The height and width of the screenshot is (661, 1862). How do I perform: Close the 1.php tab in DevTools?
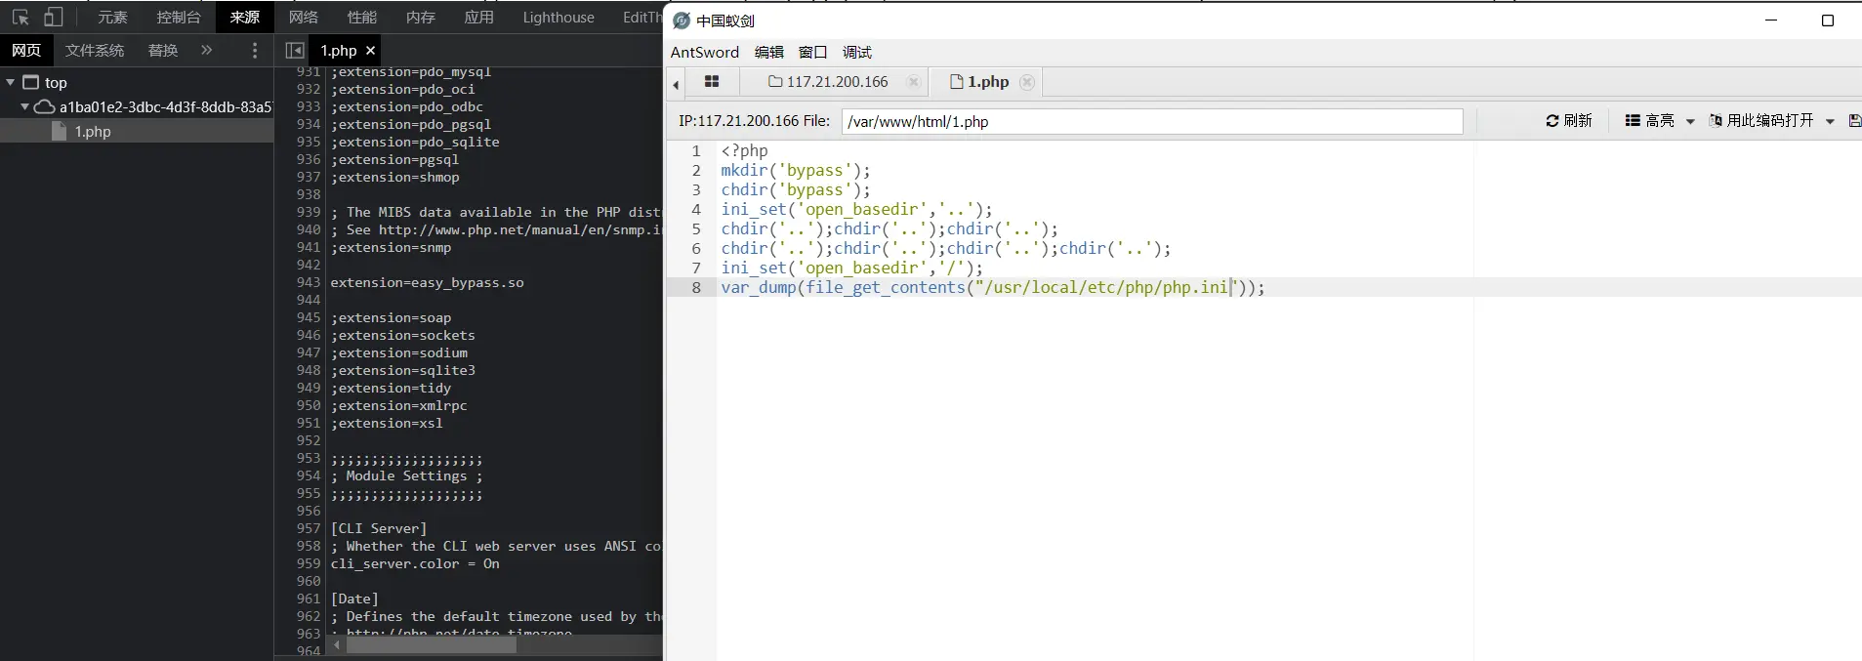pos(370,50)
